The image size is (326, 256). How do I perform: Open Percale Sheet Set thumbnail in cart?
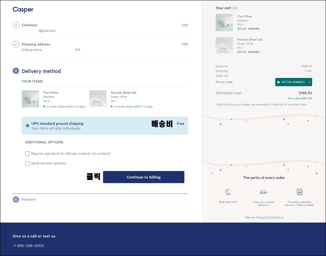[224, 46]
